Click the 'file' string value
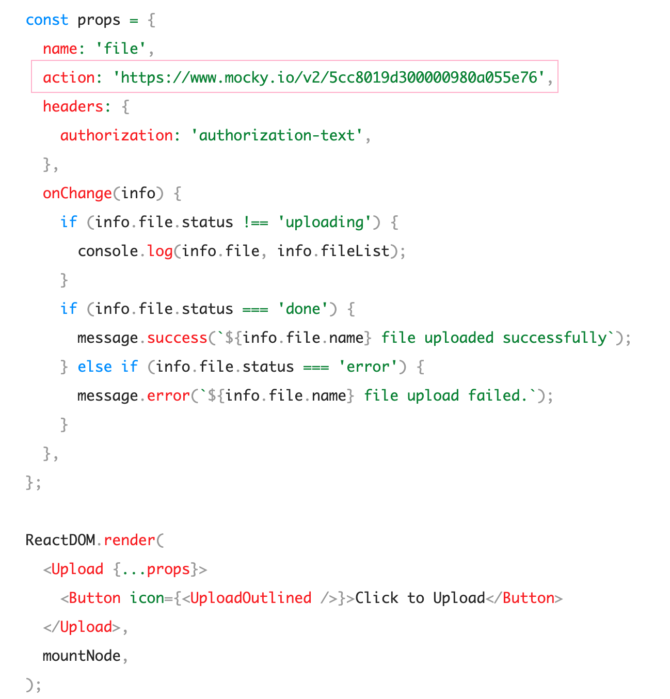 tap(121, 49)
